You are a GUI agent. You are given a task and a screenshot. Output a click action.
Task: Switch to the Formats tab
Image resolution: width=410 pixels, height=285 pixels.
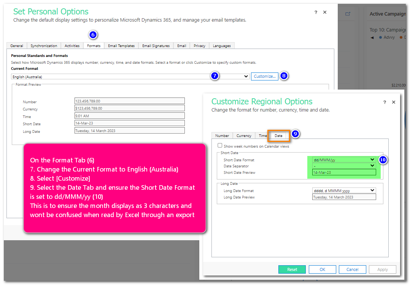(x=94, y=46)
